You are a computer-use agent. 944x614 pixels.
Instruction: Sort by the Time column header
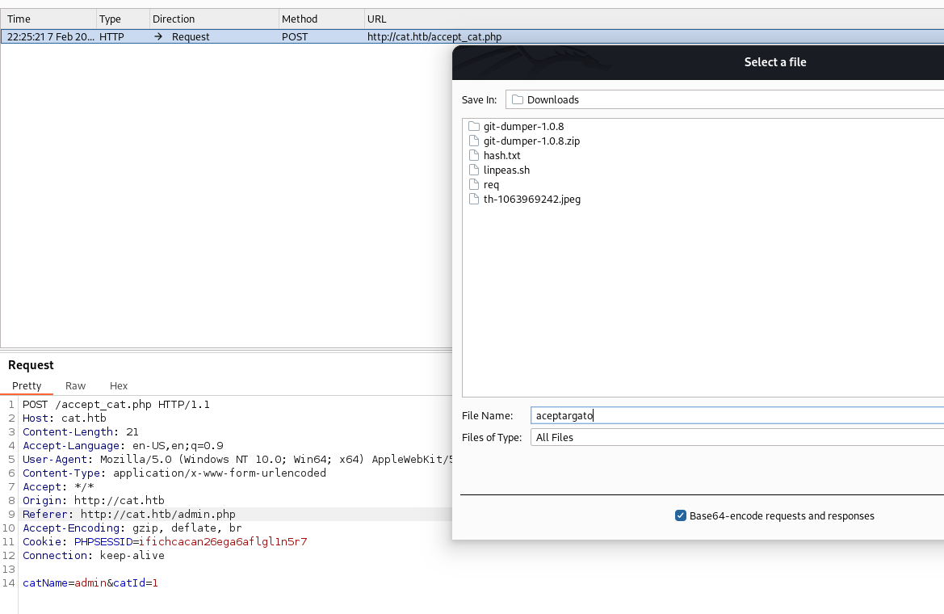click(x=48, y=19)
